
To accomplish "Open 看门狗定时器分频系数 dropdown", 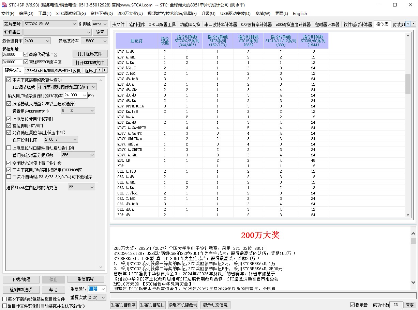I will pos(78,155).
